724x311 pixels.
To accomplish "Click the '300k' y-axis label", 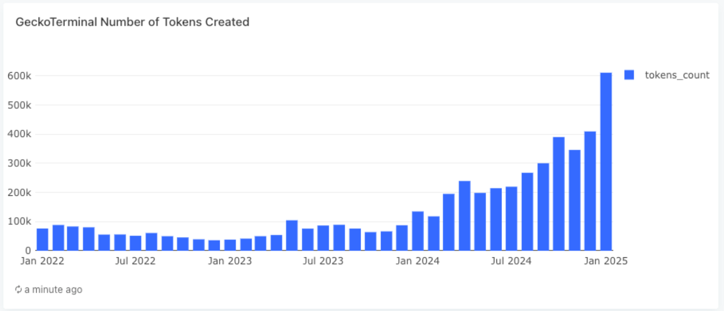I will pos(19,163).
